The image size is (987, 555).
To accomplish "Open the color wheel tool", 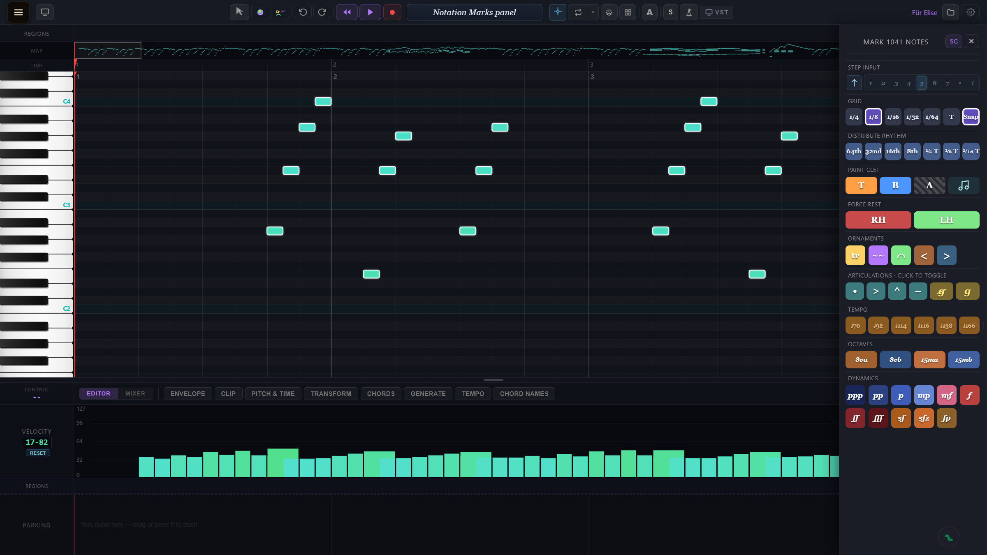I will (x=260, y=12).
